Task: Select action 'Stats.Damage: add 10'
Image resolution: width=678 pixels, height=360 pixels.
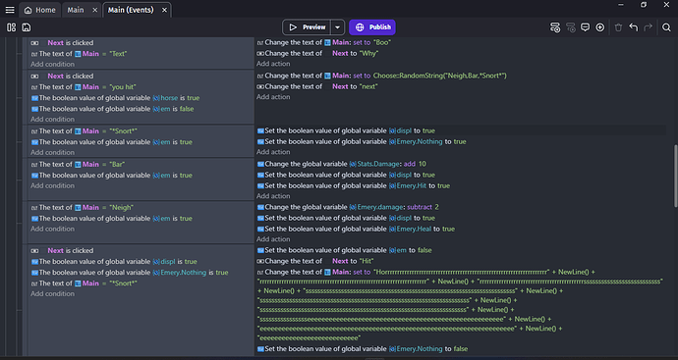Action: pyautogui.click(x=342, y=164)
